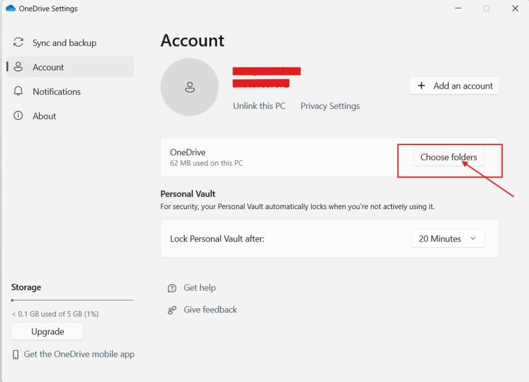
Task: Click the OneDrive cloud icon in title bar
Action: [x=11, y=8]
